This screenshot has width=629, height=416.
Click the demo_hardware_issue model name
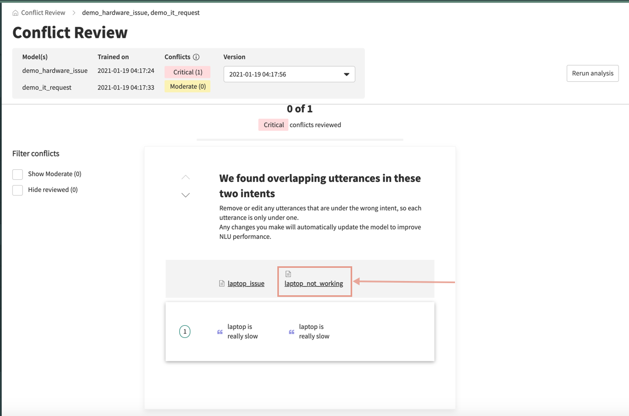pos(55,71)
